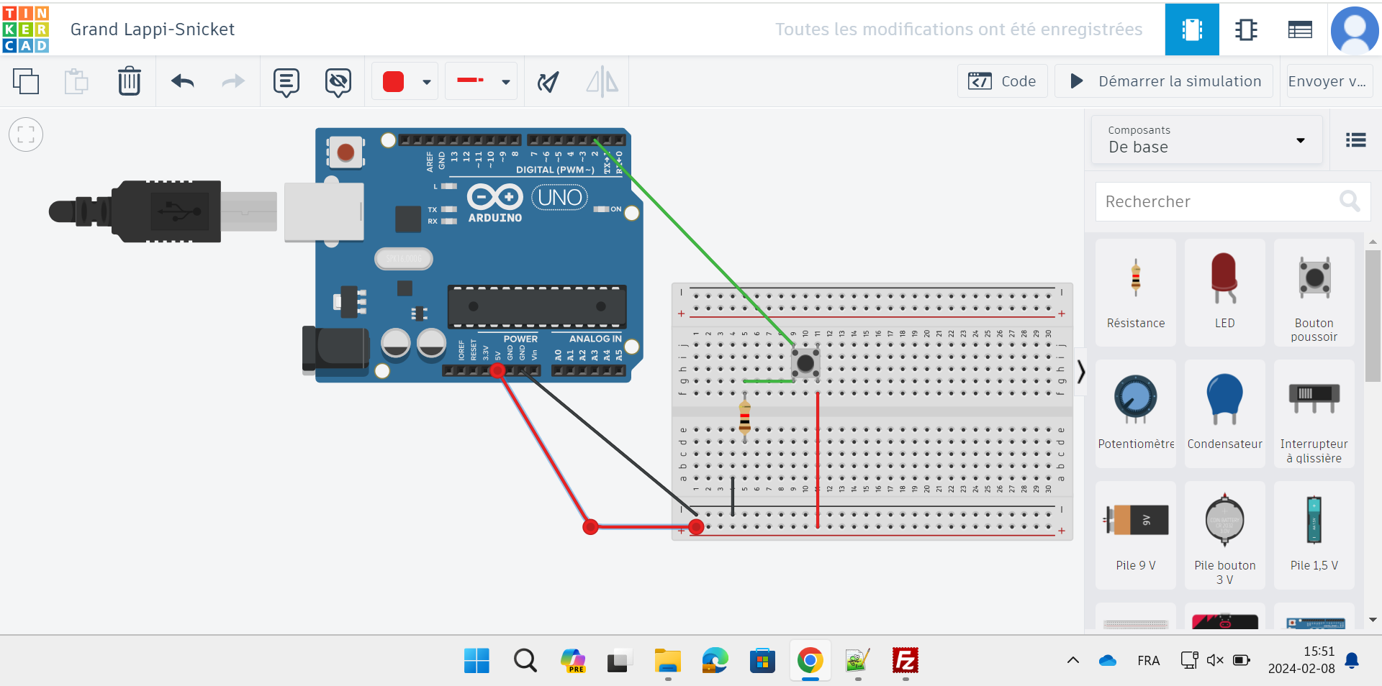Click the Tinkercad logo
This screenshot has height=686, width=1382.
26,29
